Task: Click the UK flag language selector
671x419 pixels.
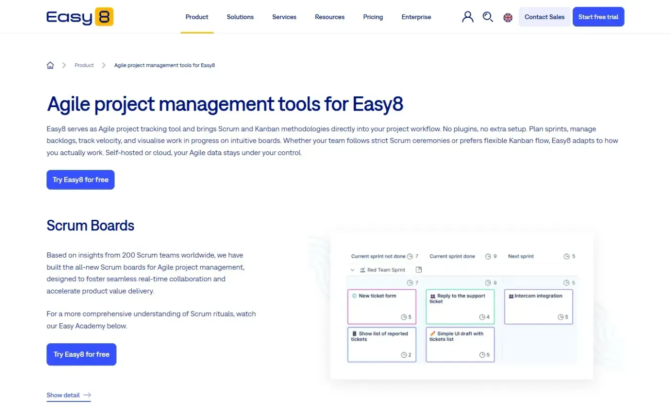Action: click(508, 18)
